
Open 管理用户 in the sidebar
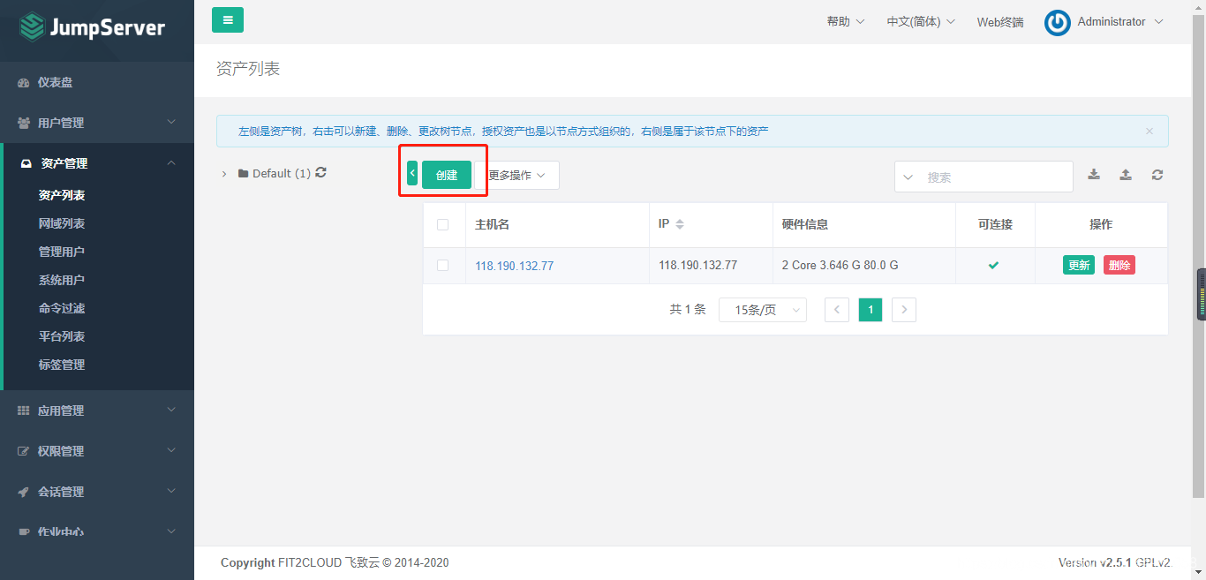(x=62, y=252)
